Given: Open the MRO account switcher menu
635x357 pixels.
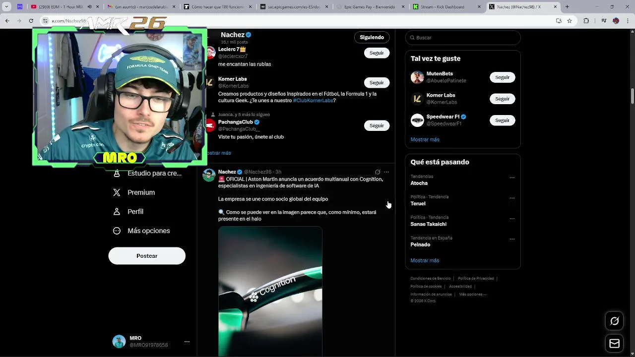Looking at the screenshot, I should point(187,342).
